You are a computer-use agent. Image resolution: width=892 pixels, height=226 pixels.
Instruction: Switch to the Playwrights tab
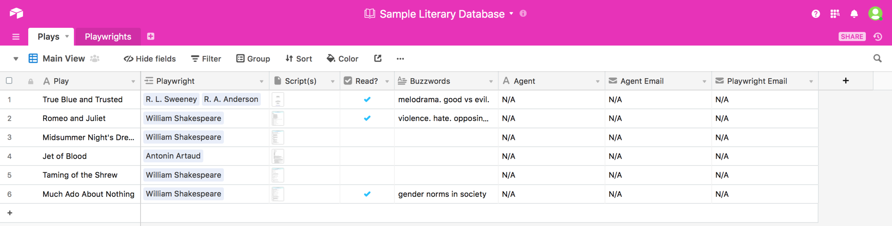(108, 37)
